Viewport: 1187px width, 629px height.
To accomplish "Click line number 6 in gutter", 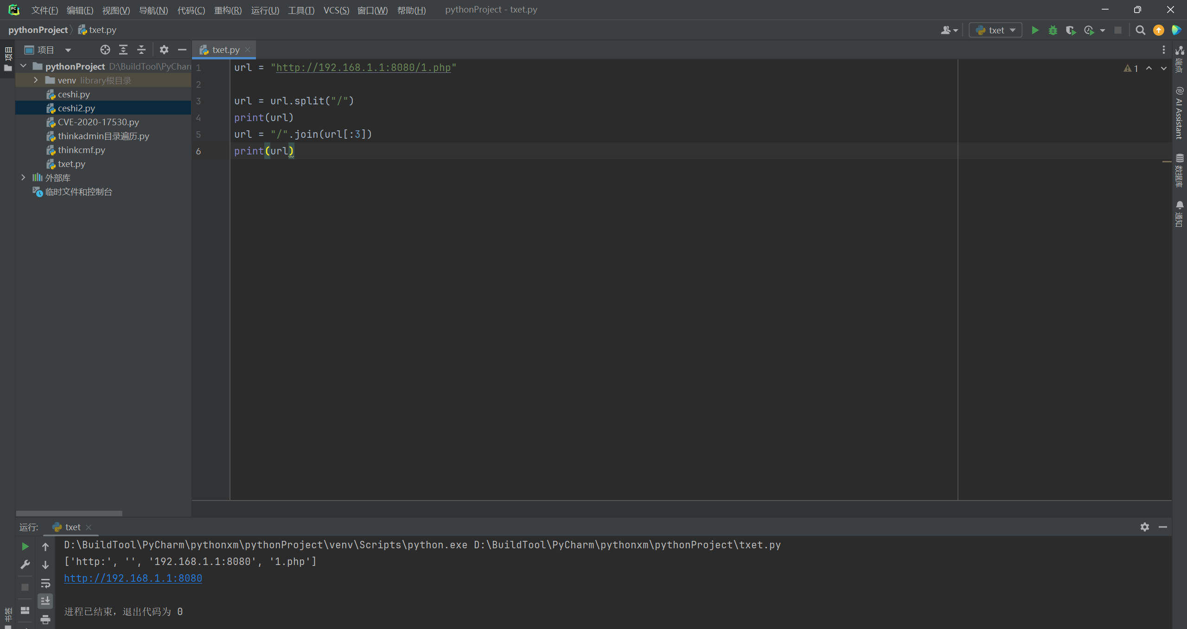I will [x=198, y=151].
